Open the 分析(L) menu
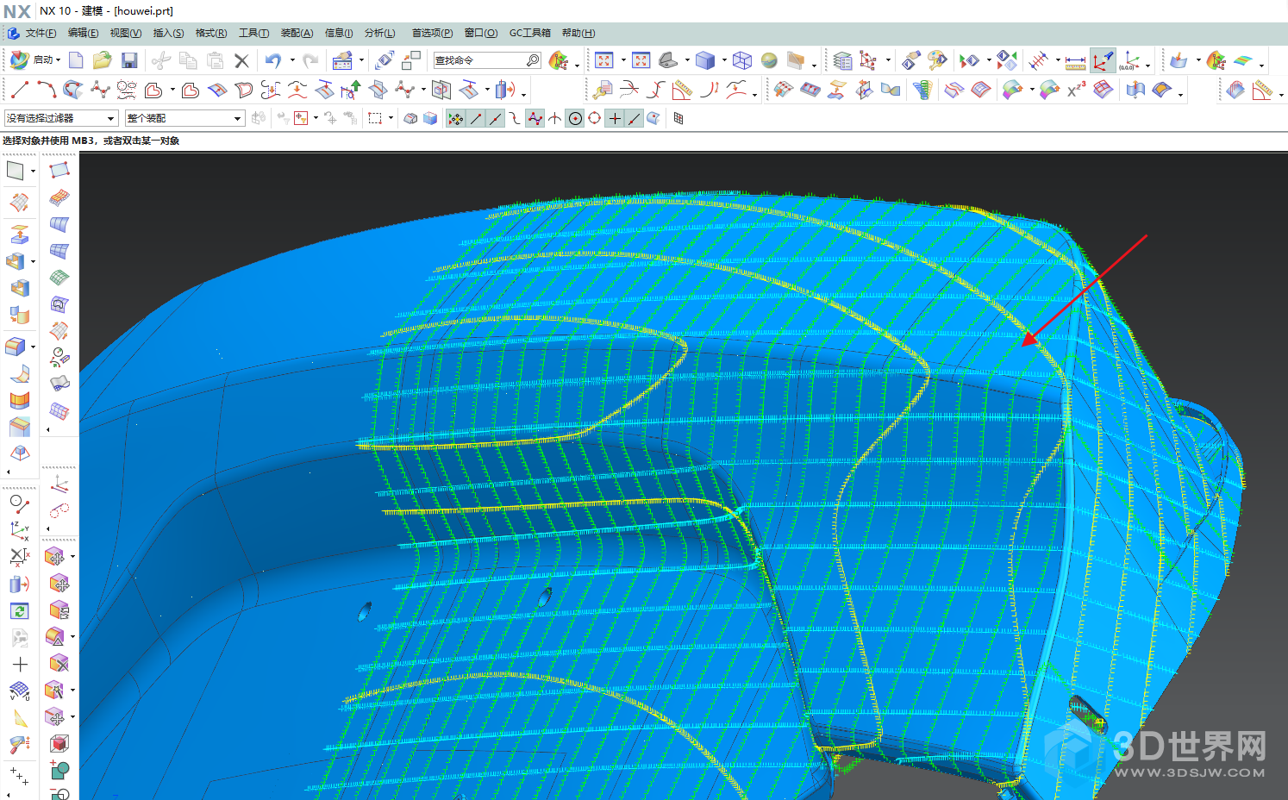Screen dimensions: 1288x800 pyautogui.click(x=379, y=33)
